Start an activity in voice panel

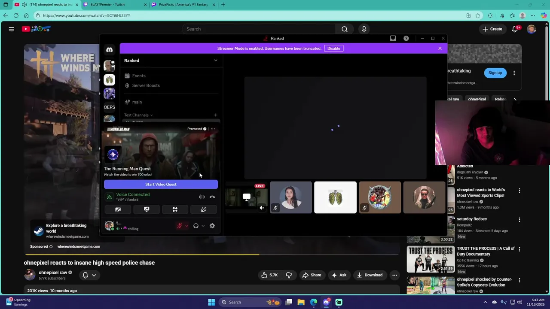click(175, 209)
